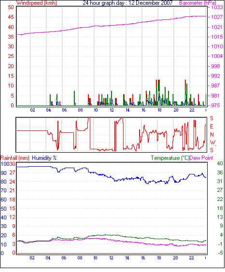The width and height of the screenshot is (225, 272).
Task: Click the Barometer (hPa) axis label
Action: [x=197, y=3]
